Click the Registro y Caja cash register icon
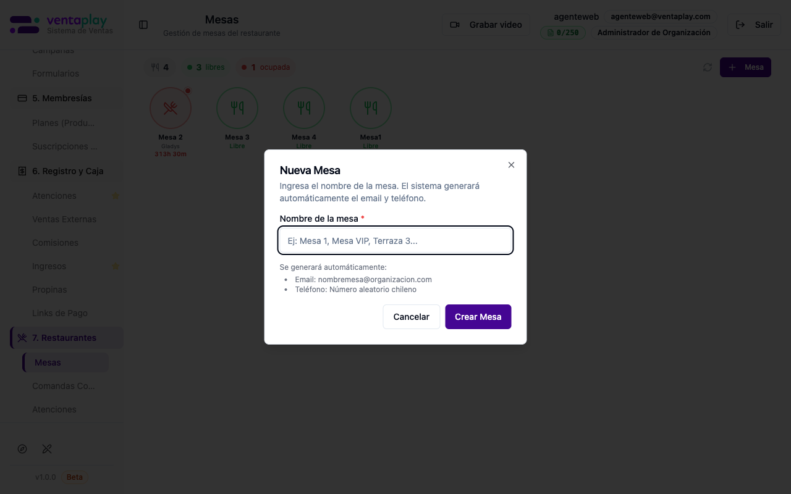 22,171
